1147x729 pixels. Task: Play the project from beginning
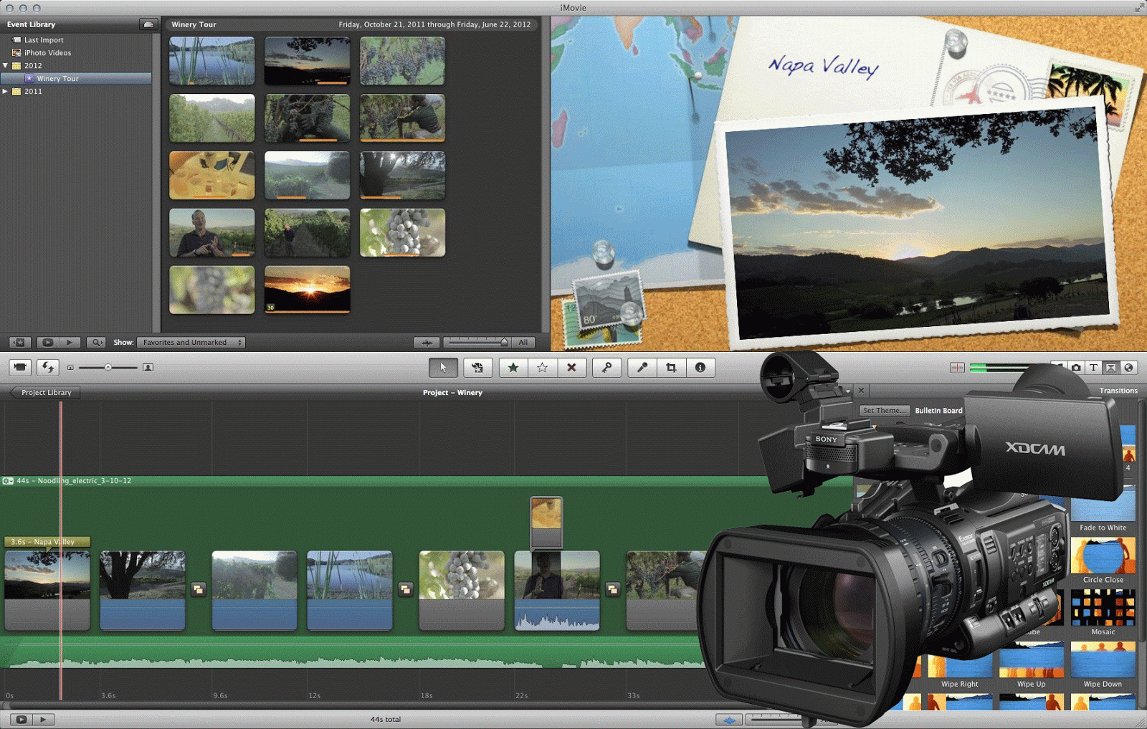[43, 719]
